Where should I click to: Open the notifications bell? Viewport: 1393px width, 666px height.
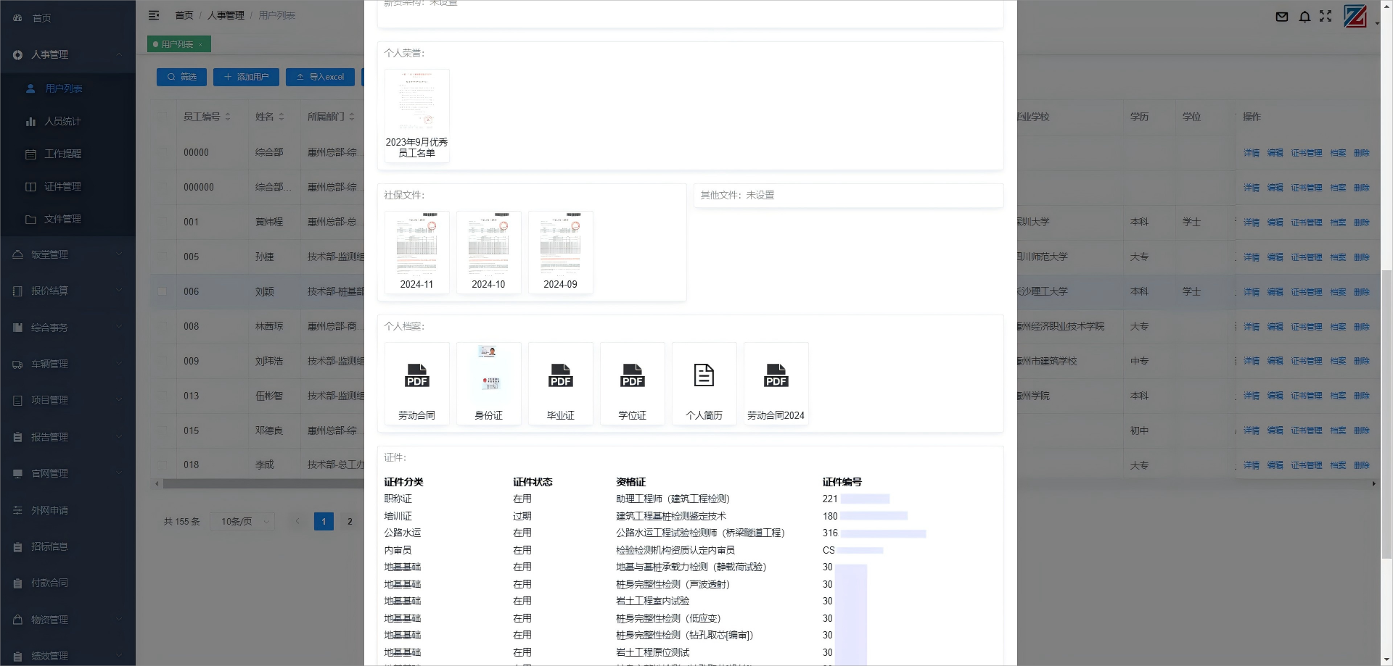coord(1304,17)
